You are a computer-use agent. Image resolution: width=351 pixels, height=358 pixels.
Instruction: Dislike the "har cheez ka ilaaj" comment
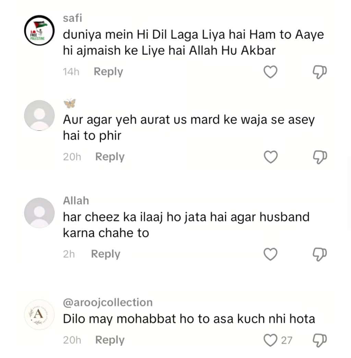[x=320, y=254]
